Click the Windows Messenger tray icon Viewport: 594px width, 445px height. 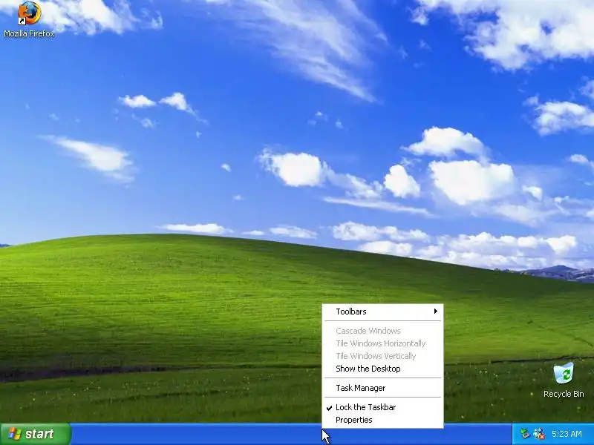(539, 434)
